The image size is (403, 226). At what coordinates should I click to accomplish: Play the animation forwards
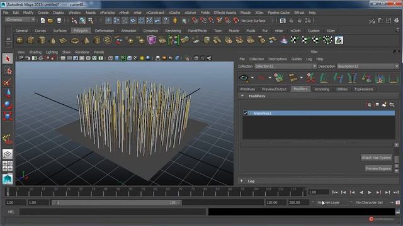[x=370, y=192]
